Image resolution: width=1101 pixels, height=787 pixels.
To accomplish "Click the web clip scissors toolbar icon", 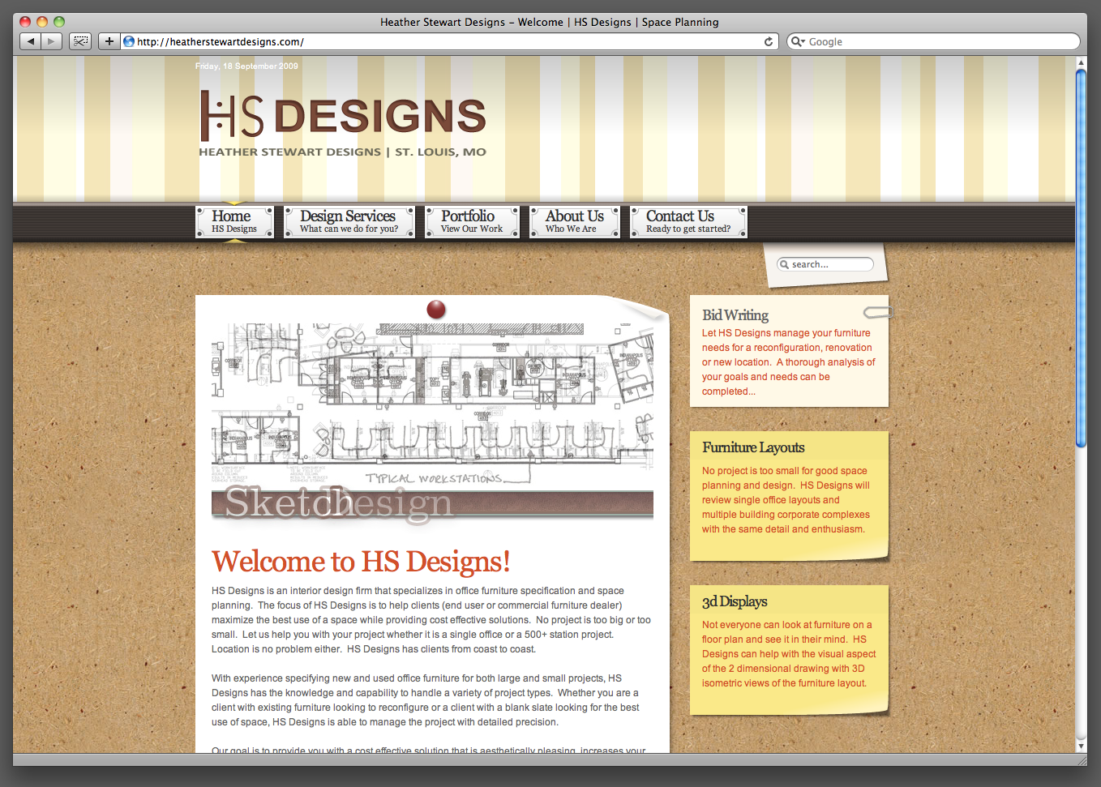I will coord(80,41).
